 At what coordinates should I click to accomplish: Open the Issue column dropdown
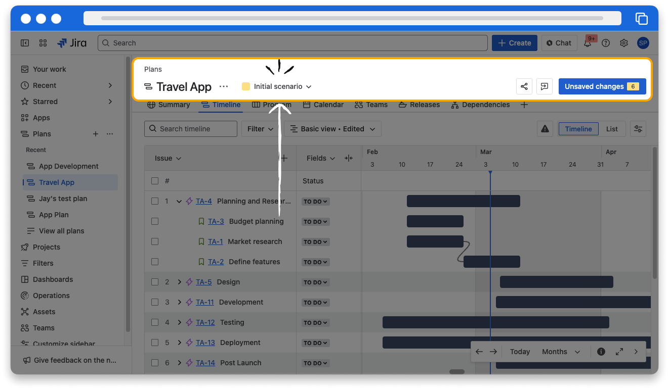point(168,158)
